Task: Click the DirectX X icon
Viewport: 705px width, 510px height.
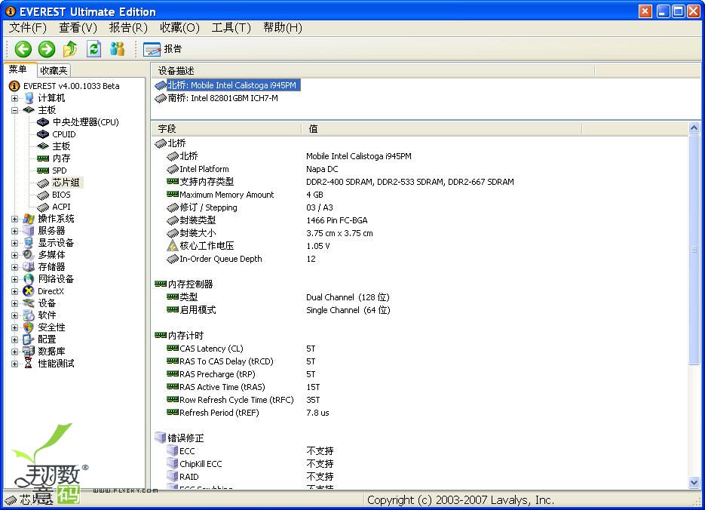Action: tap(29, 291)
